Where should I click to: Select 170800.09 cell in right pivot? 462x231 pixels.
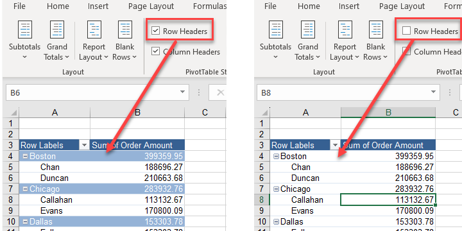388,210
